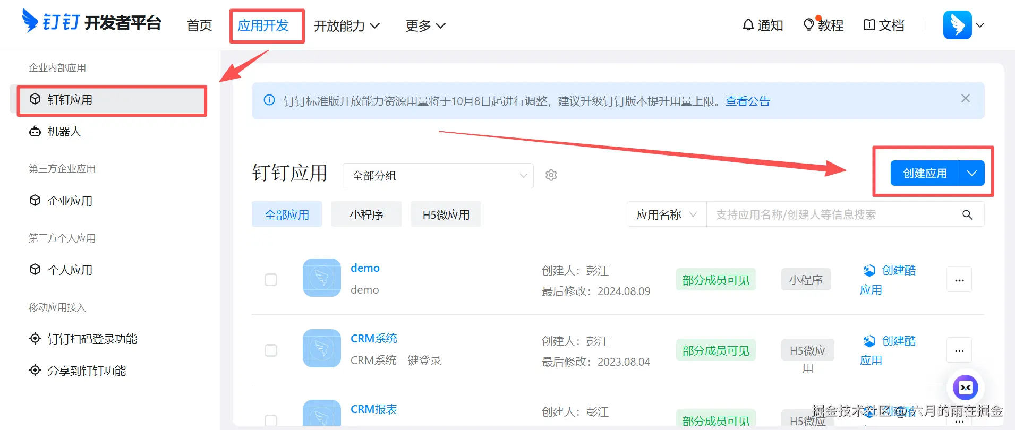Viewport: 1015px width, 430px height.
Task: Open 教程 tutorials lightbulb
Action: (x=823, y=25)
